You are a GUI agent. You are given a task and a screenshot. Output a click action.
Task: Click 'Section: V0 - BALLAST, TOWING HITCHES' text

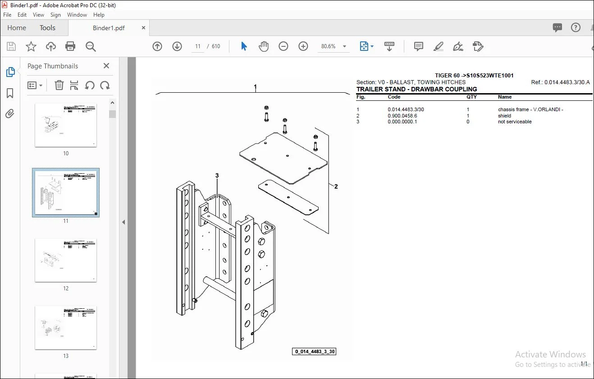pos(411,82)
